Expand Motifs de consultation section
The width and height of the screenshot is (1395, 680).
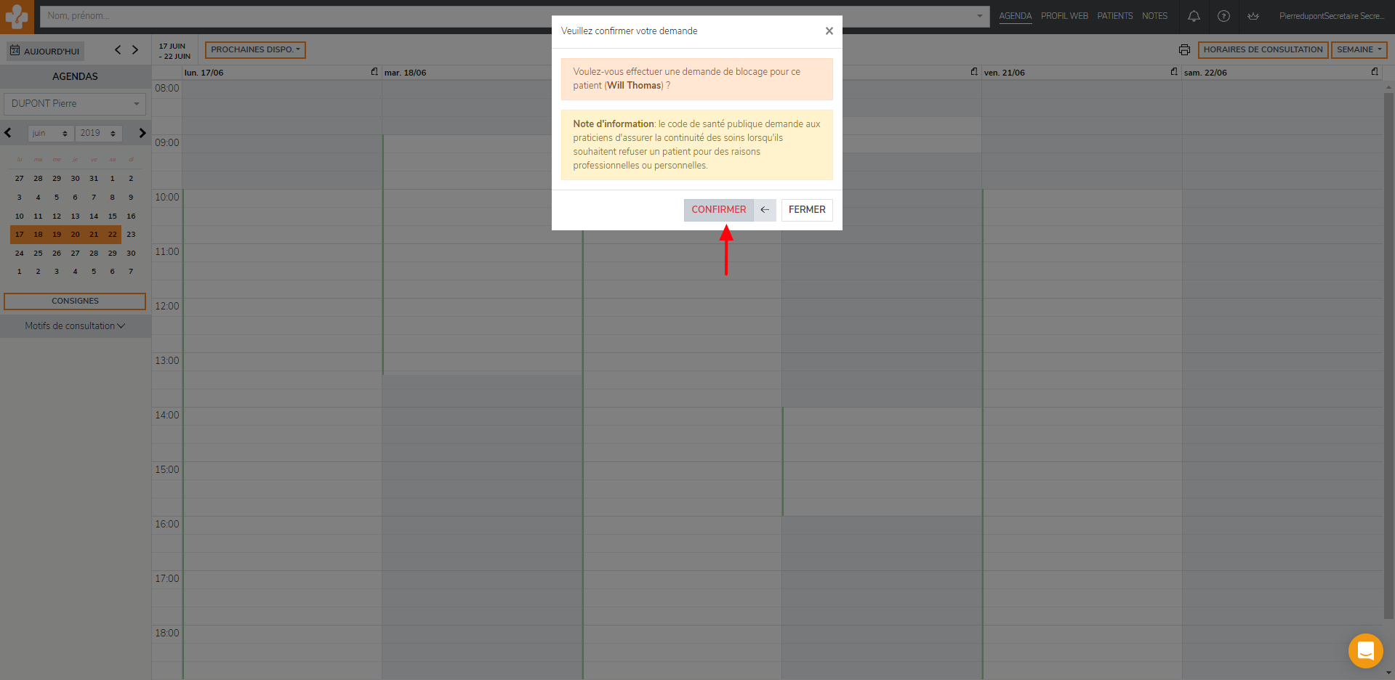pos(75,326)
